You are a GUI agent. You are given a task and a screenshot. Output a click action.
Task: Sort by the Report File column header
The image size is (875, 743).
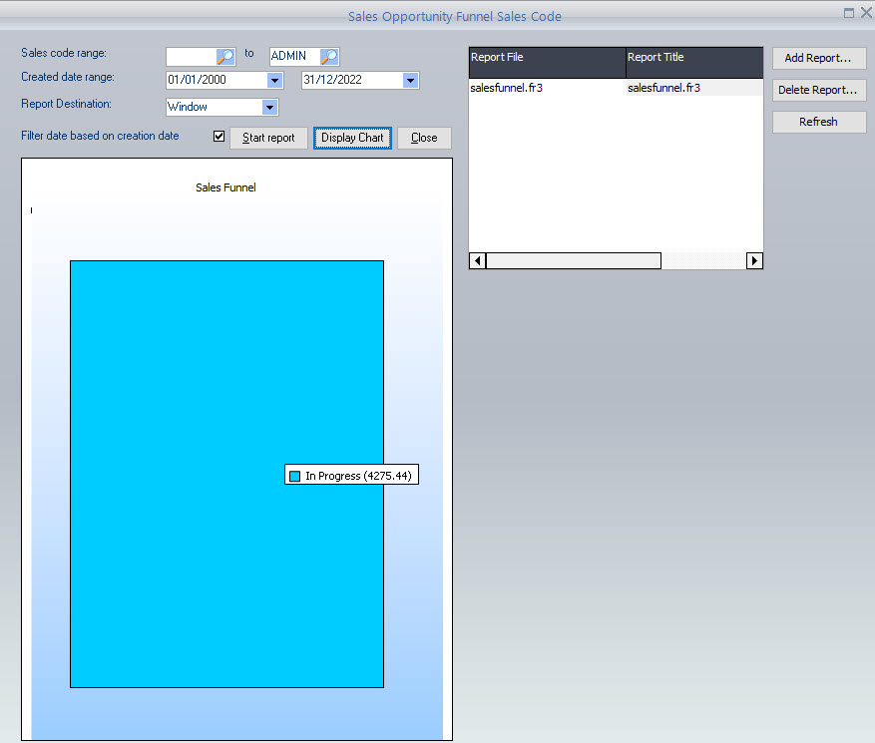pyautogui.click(x=547, y=58)
